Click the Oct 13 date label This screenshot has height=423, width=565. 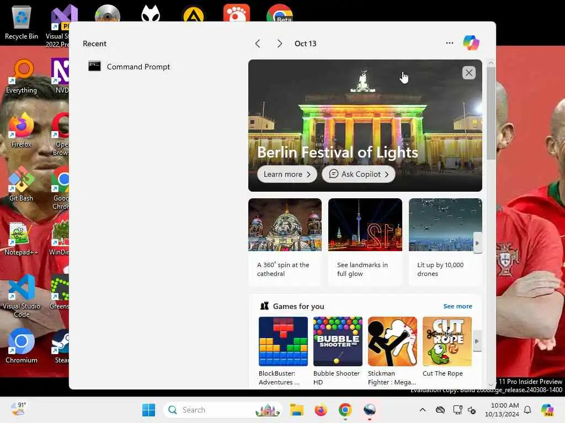305,44
